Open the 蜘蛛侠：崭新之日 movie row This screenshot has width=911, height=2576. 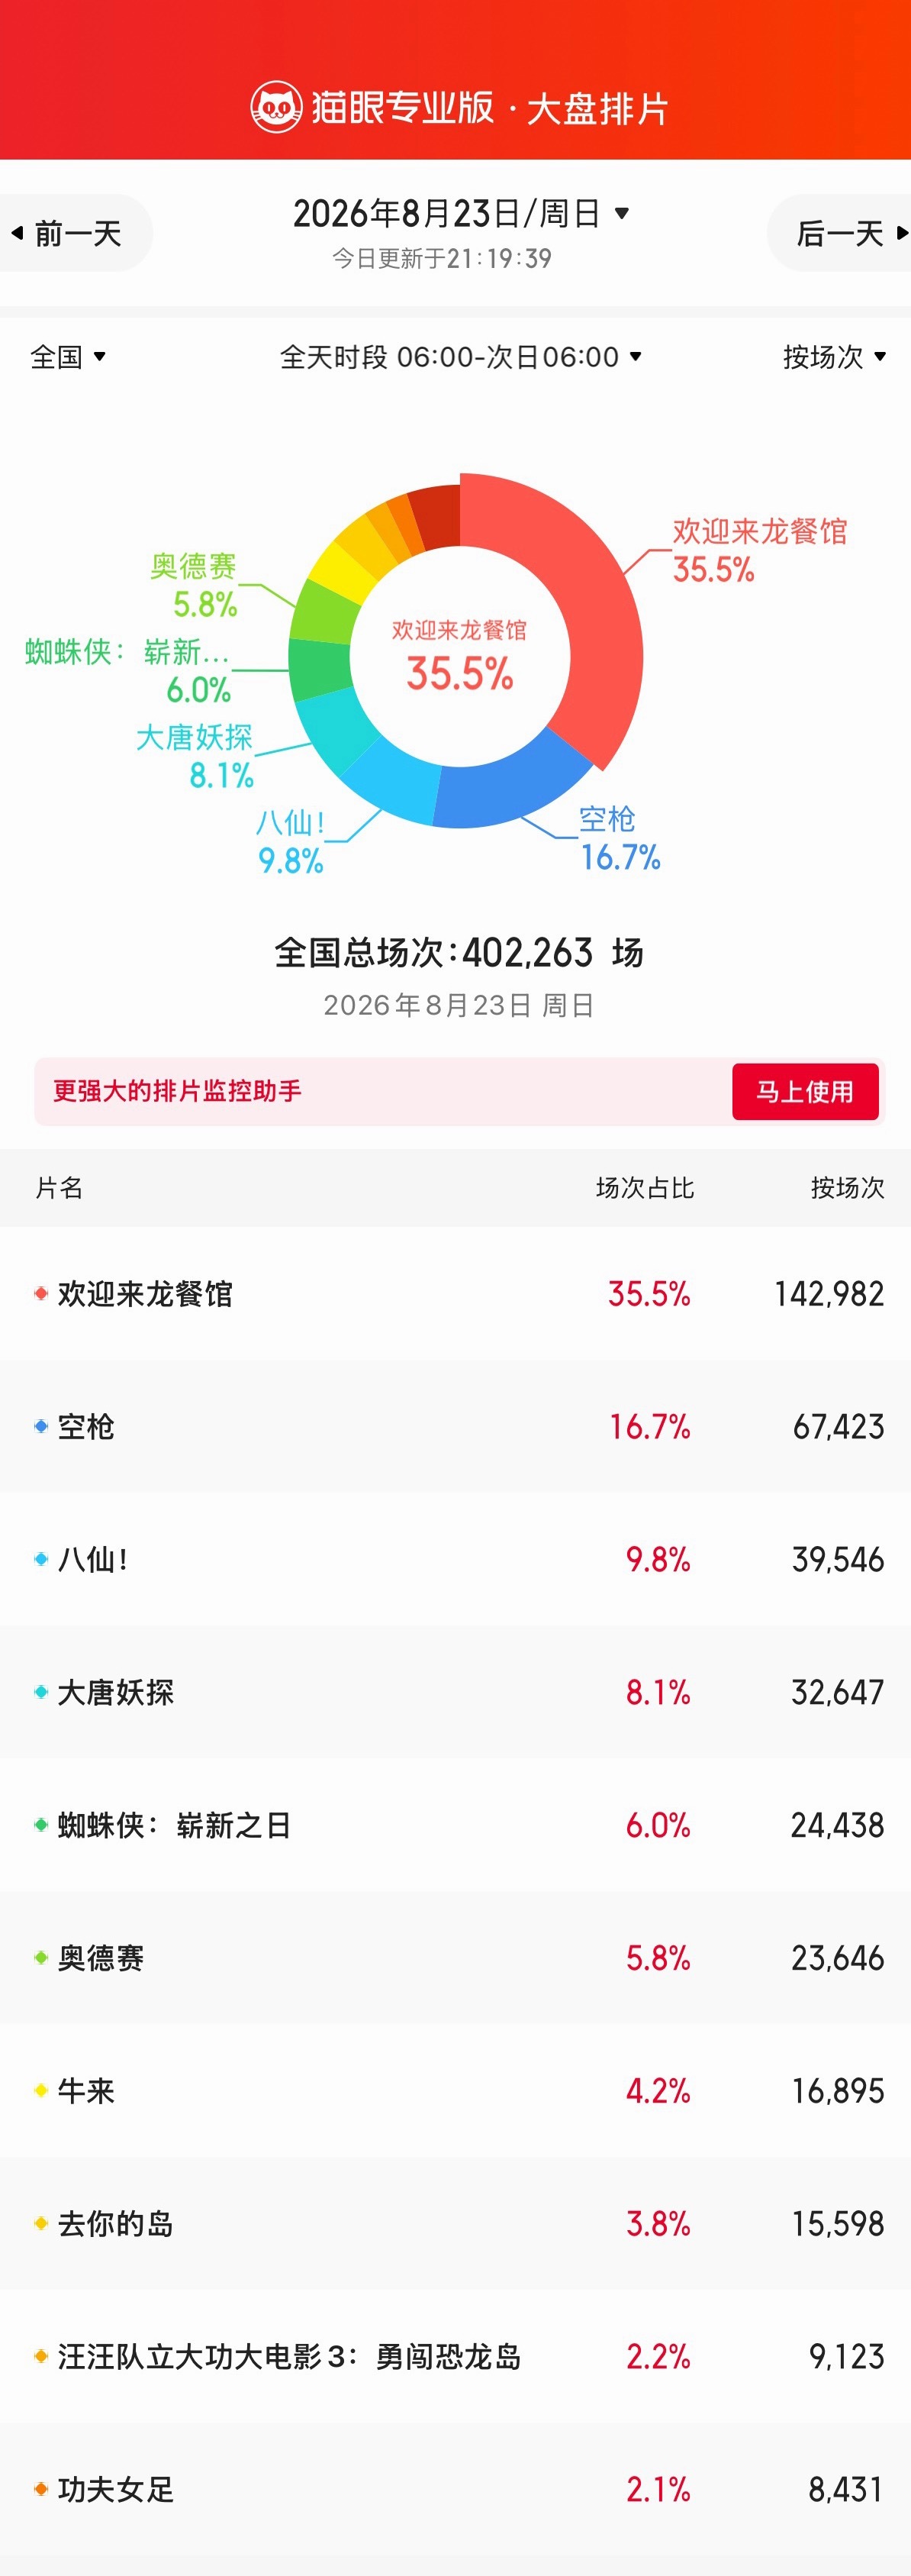[455, 1825]
